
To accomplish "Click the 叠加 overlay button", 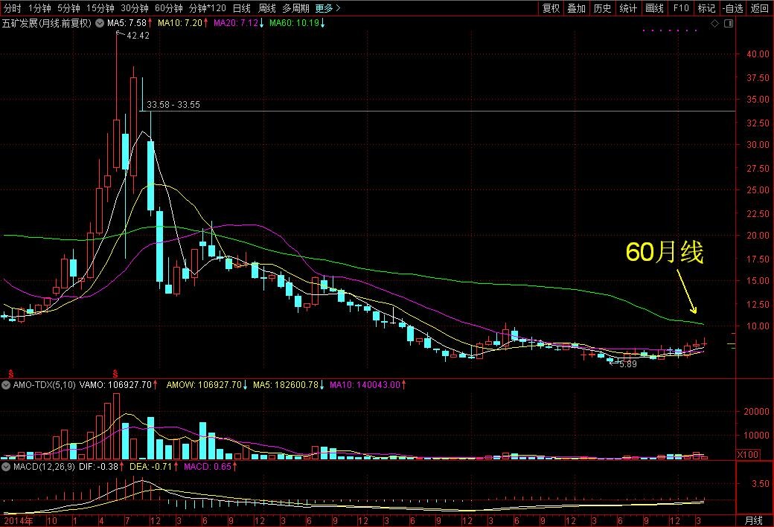I will (x=577, y=8).
